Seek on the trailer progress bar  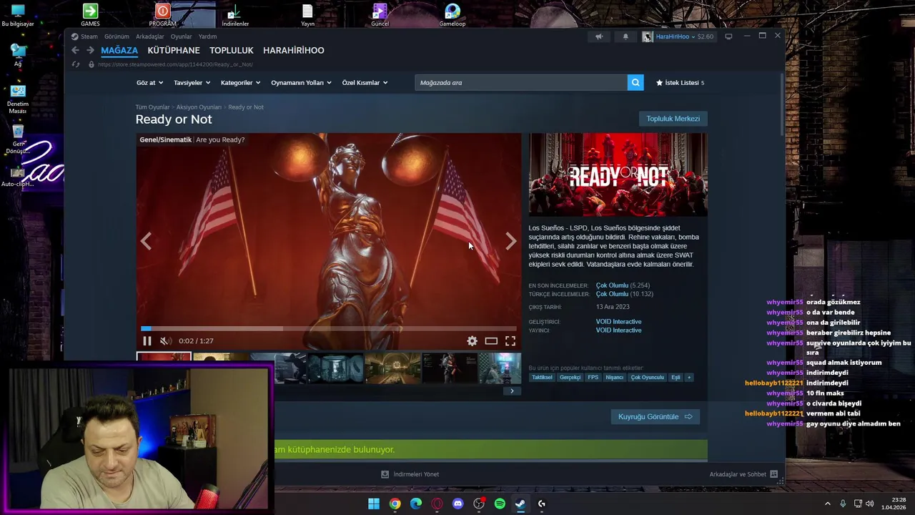329,329
